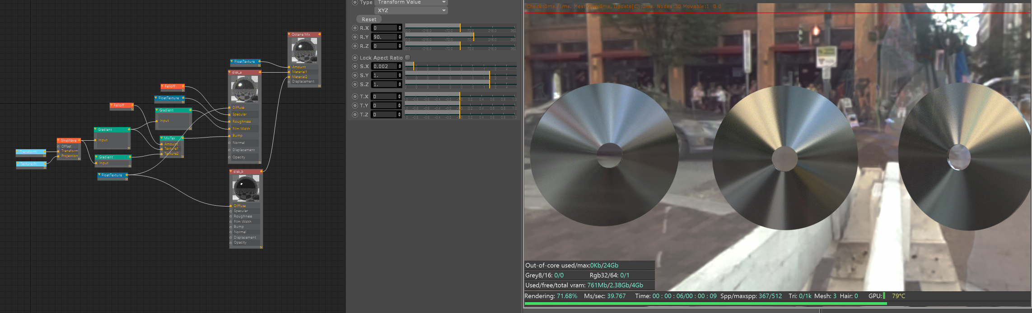The image size is (1032, 313).
Task: Click the disk_b node material preview sphere
Action: [x=246, y=188]
